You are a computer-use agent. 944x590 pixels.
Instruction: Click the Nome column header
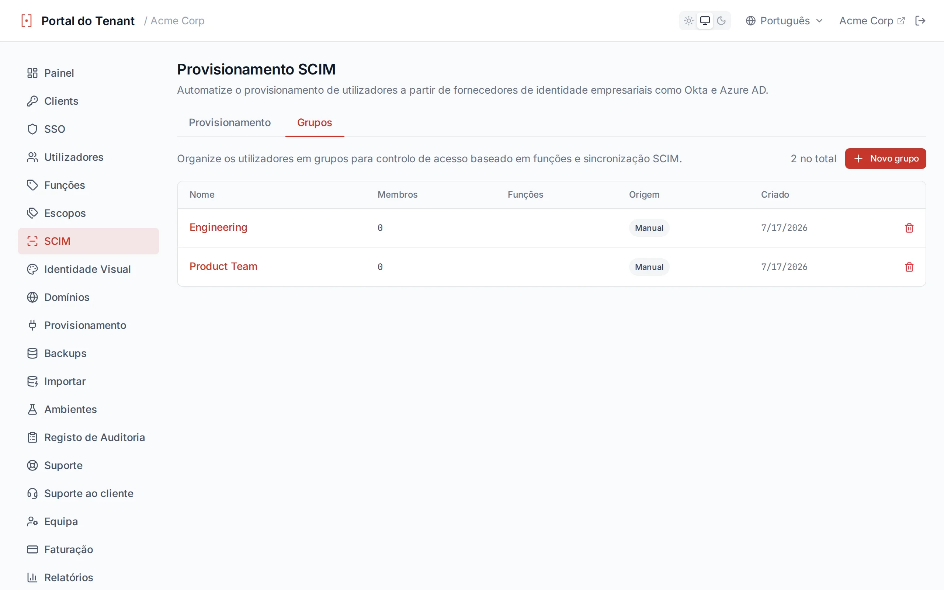pos(202,194)
